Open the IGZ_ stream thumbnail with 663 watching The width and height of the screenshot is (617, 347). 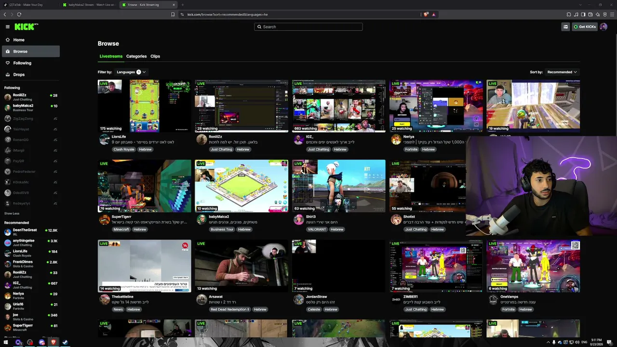click(338, 106)
